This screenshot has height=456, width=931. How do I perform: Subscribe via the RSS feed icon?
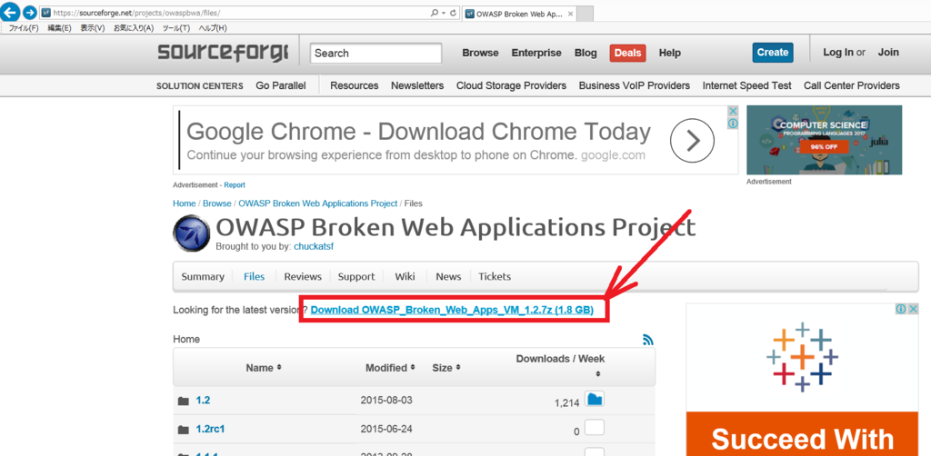coord(647,340)
